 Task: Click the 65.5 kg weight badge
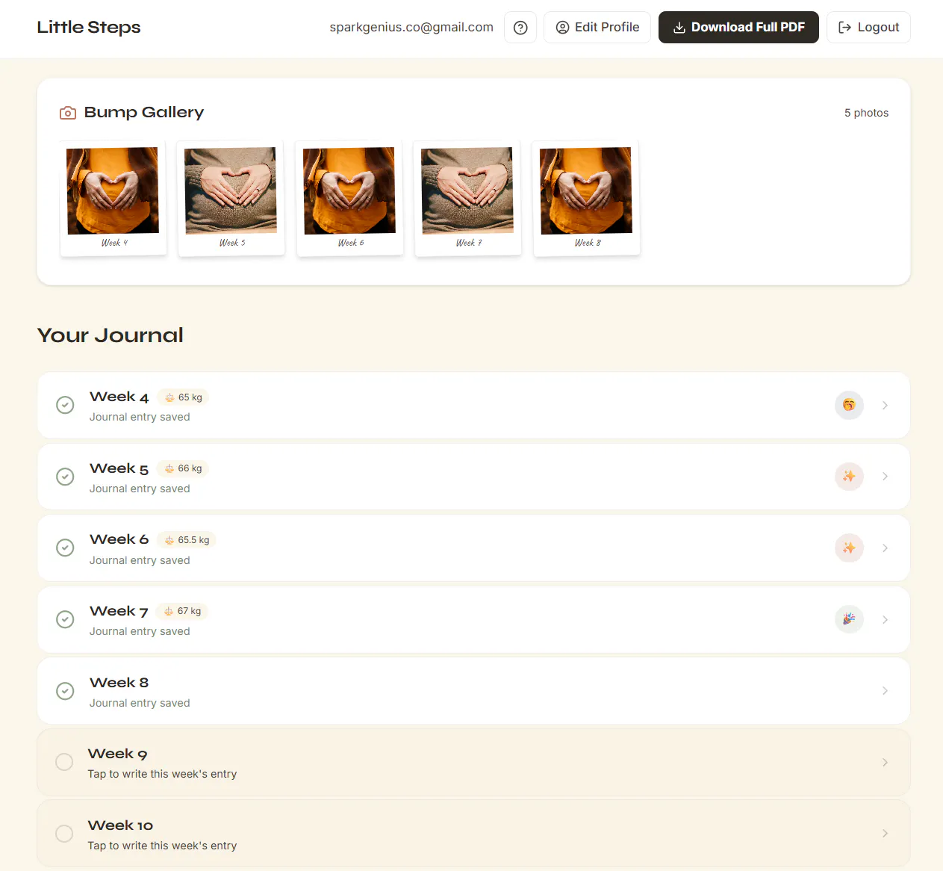pyautogui.click(x=187, y=540)
